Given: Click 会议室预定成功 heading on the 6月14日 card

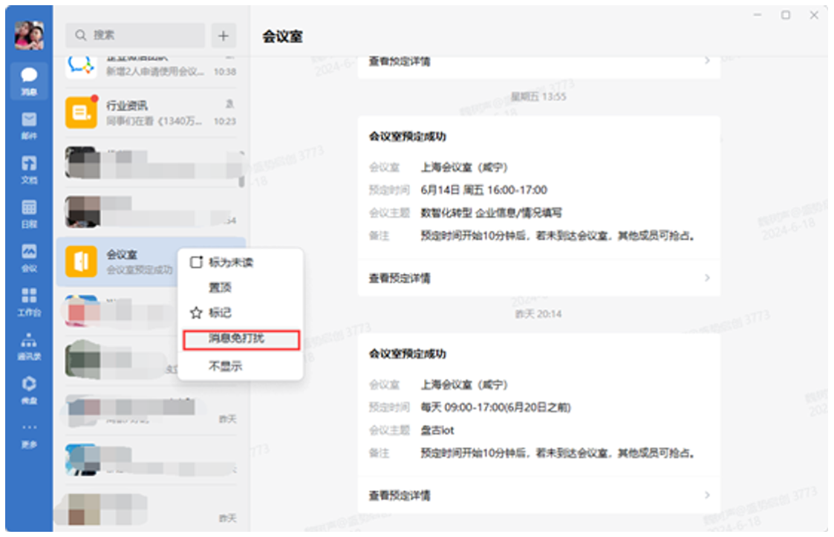Looking at the screenshot, I should click(x=408, y=137).
